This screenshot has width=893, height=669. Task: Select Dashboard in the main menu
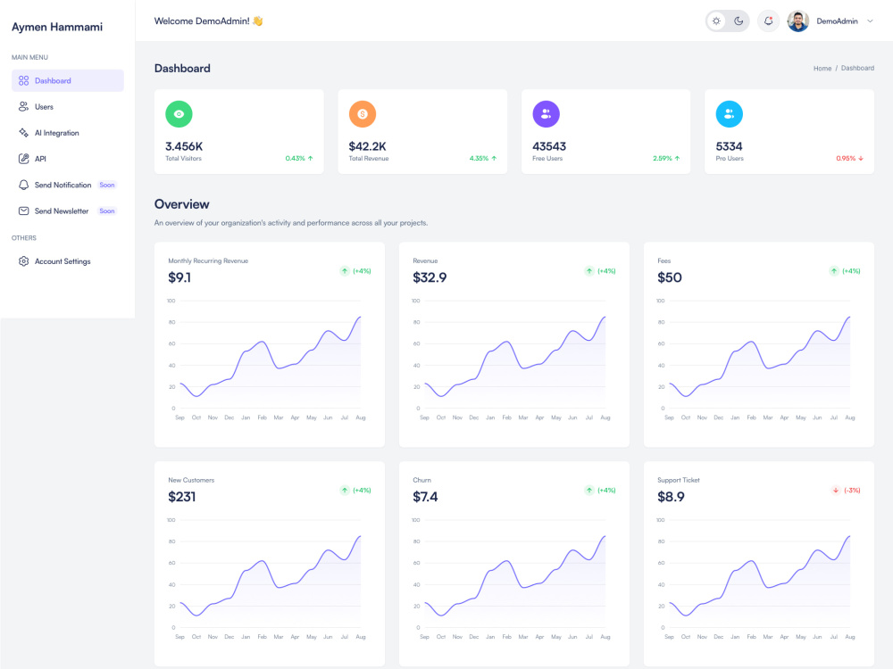pos(68,81)
